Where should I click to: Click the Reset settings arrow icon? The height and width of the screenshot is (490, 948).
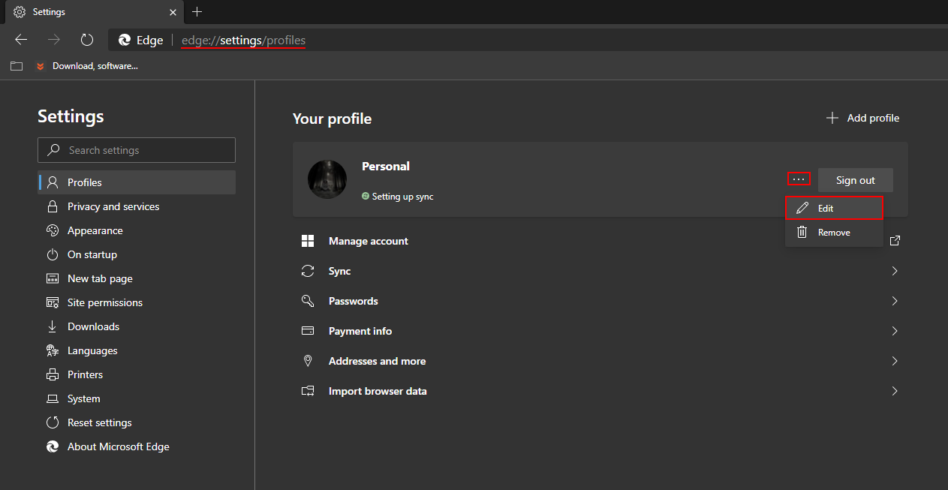[x=53, y=422]
